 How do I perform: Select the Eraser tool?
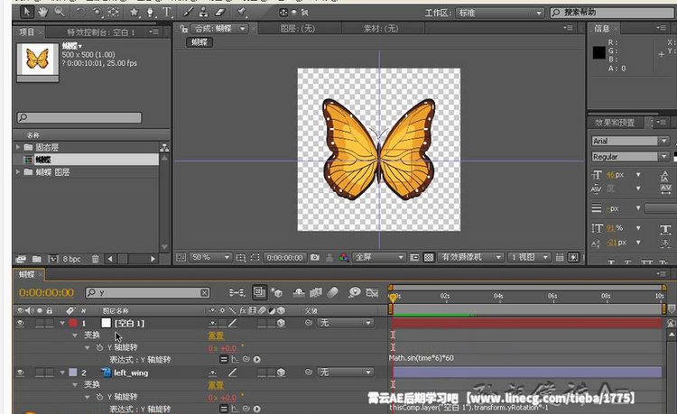220,12
